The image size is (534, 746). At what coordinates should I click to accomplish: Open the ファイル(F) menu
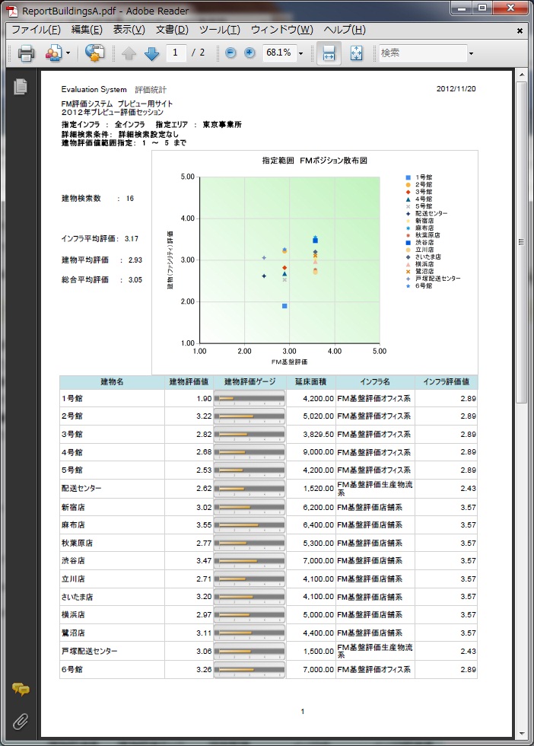37,30
